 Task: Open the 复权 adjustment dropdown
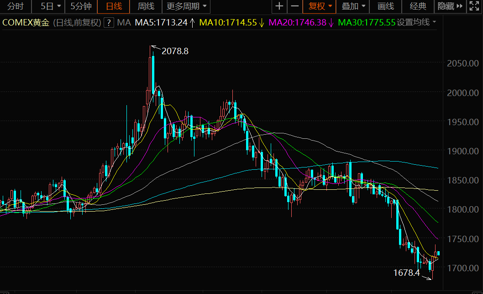(x=320, y=6)
